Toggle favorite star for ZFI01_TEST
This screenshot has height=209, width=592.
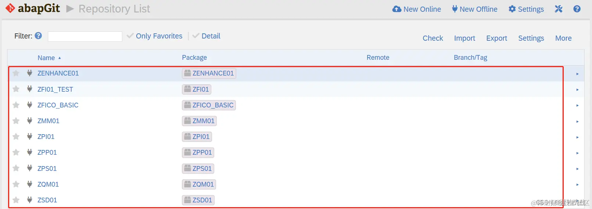[x=16, y=89]
